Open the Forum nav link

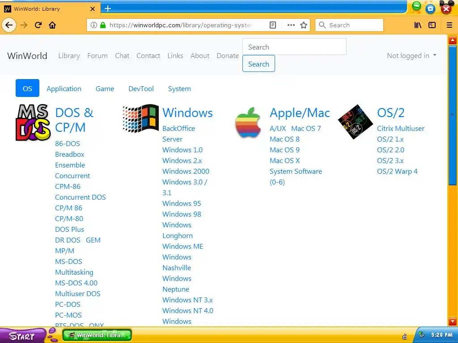click(x=98, y=56)
